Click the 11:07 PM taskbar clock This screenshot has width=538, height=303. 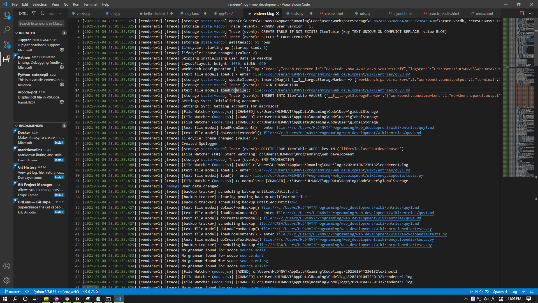pos(514,299)
